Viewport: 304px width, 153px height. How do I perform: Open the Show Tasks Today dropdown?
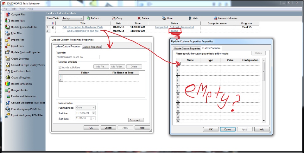[72, 18]
